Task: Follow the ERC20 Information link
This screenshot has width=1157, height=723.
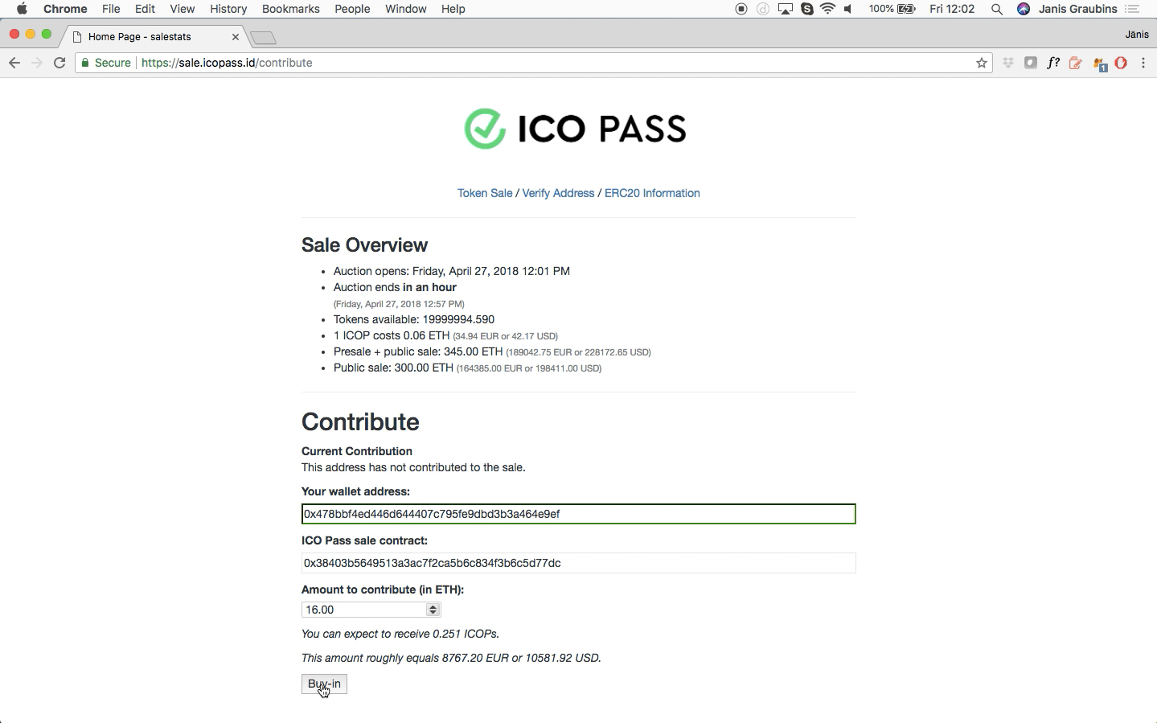Action: tap(652, 193)
